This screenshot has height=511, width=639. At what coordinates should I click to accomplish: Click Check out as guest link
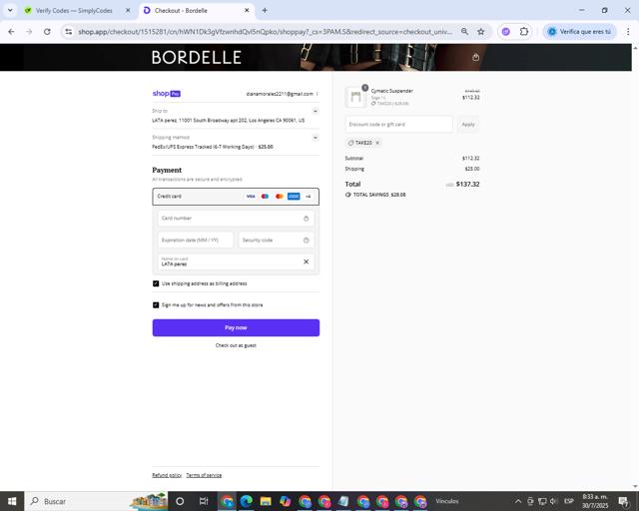click(236, 345)
